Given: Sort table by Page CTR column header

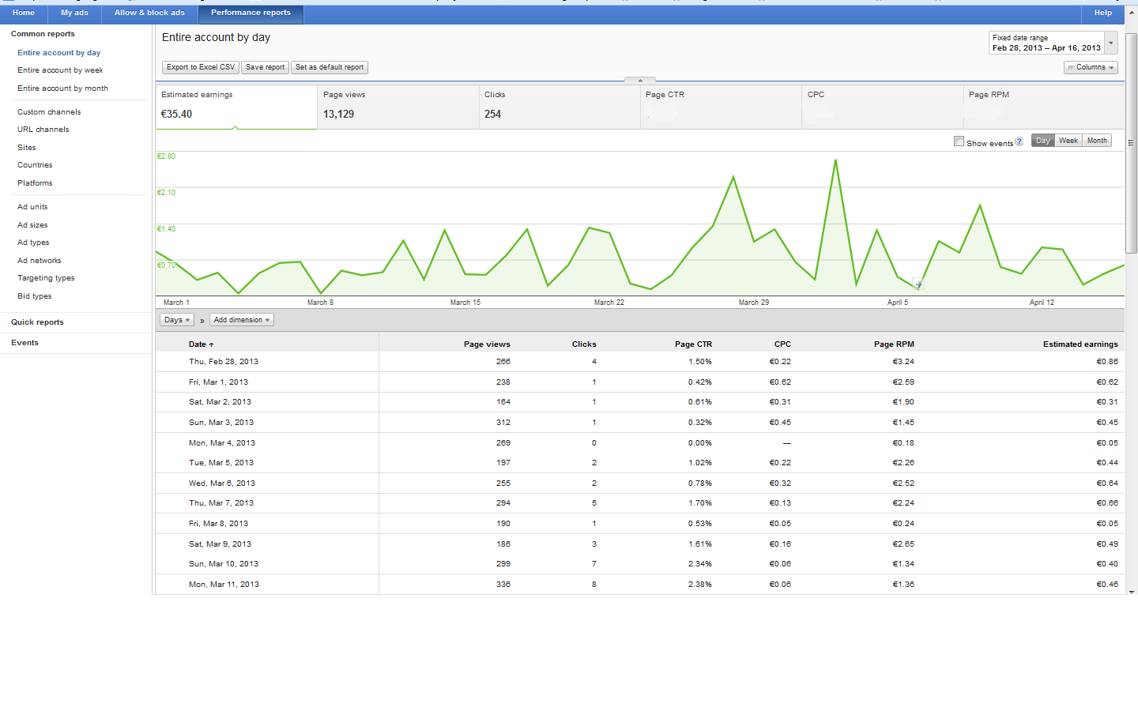Looking at the screenshot, I should [693, 344].
